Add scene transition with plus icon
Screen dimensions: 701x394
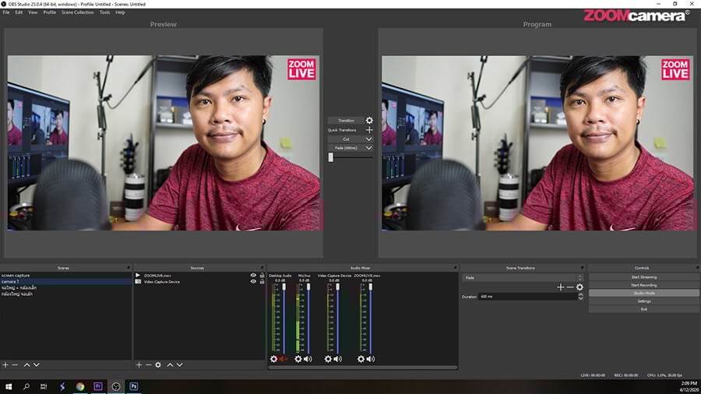561,287
